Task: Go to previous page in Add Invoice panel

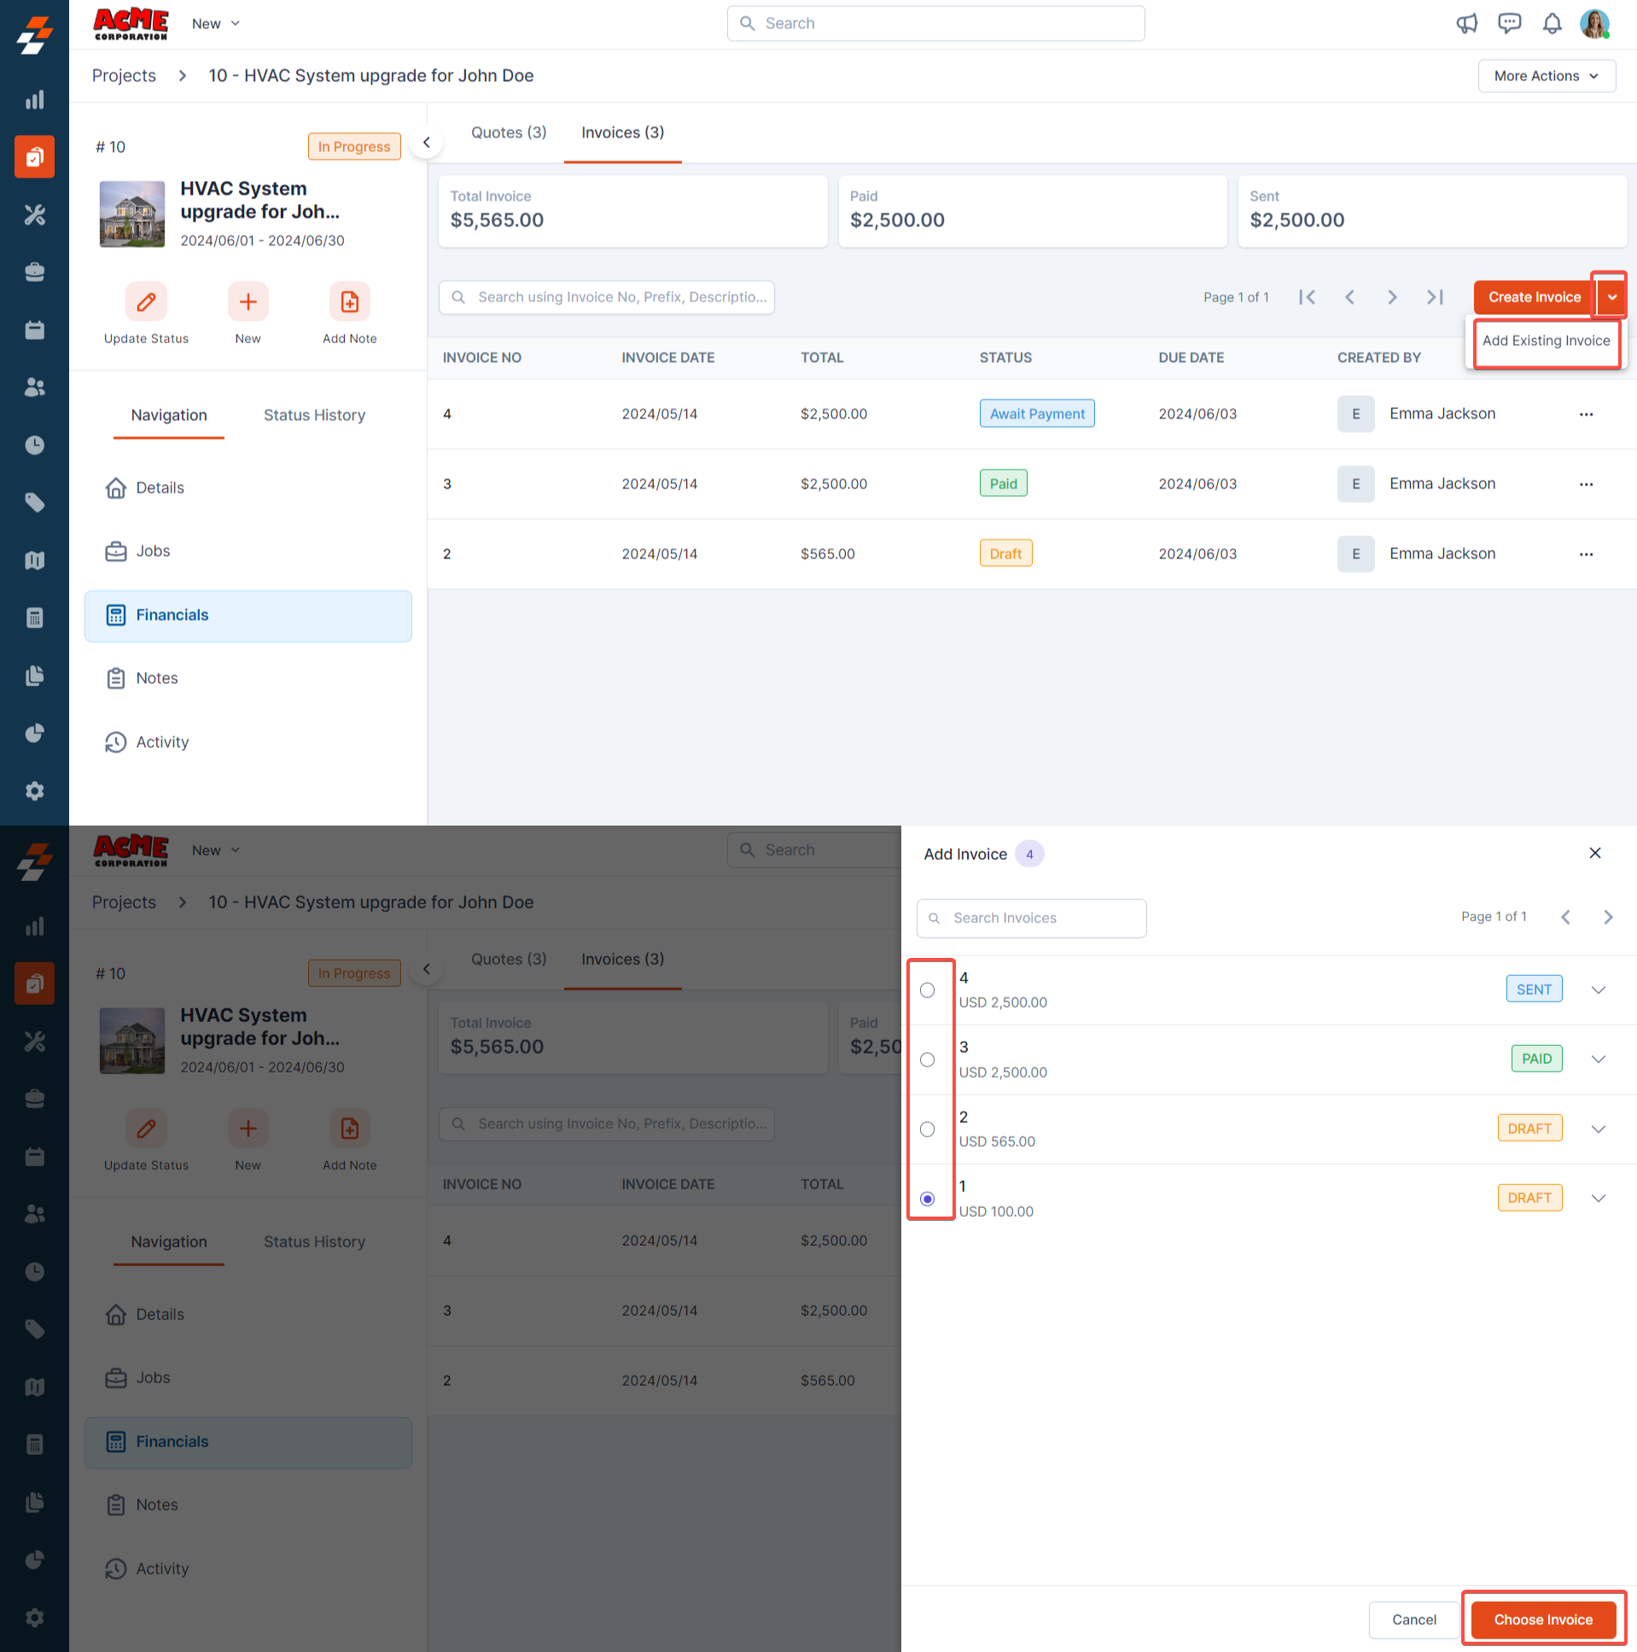Action: [x=1566, y=918]
